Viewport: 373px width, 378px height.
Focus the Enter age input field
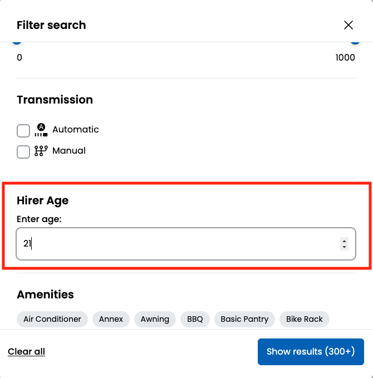click(178, 244)
